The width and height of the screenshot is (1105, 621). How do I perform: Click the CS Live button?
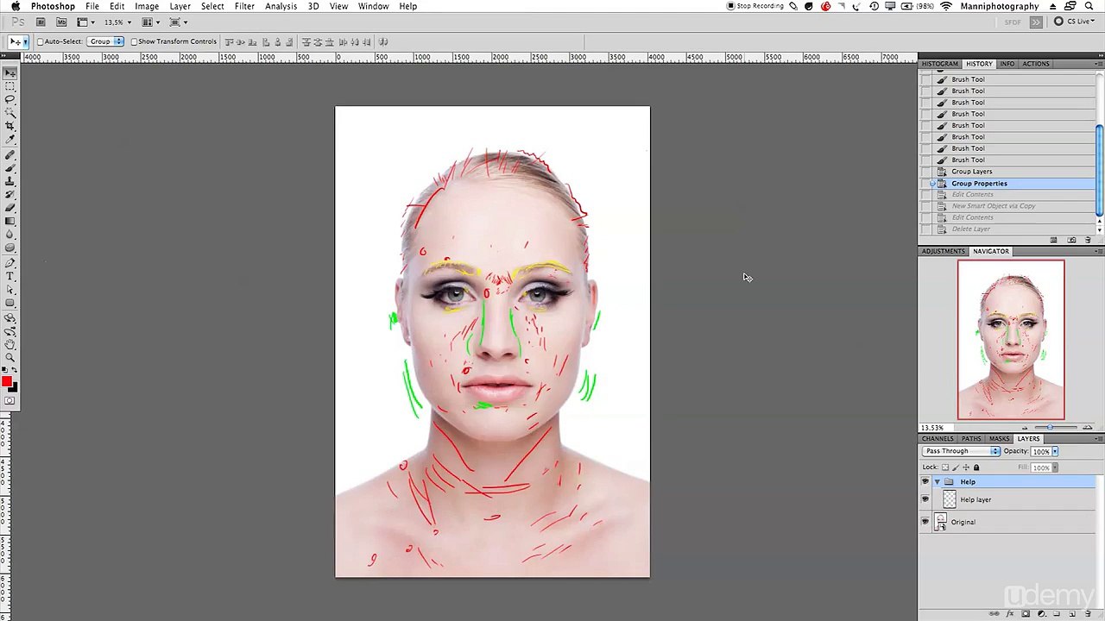tap(1073, 22)
